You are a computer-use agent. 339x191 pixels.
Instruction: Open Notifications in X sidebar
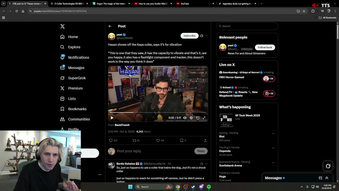75,57
